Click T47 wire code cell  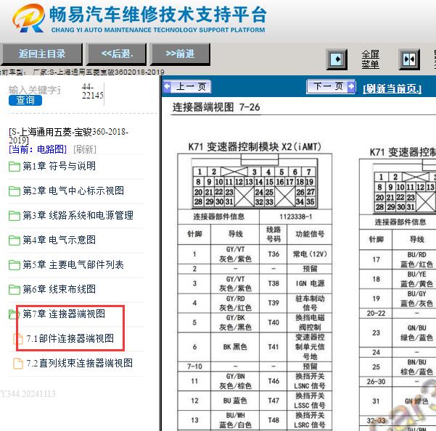(273, 401)
